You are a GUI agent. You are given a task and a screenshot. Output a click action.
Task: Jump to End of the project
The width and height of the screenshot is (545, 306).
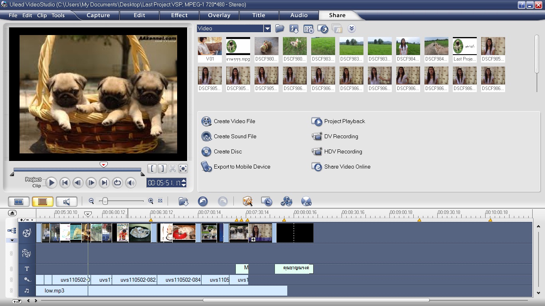pos(104,183)
